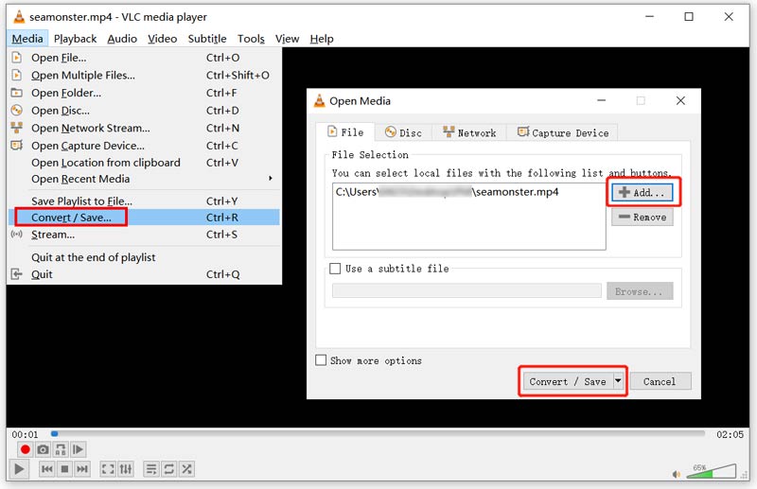Choose Open File... from Media menu
The image size is (757, 489).
(x=145, y=58)
